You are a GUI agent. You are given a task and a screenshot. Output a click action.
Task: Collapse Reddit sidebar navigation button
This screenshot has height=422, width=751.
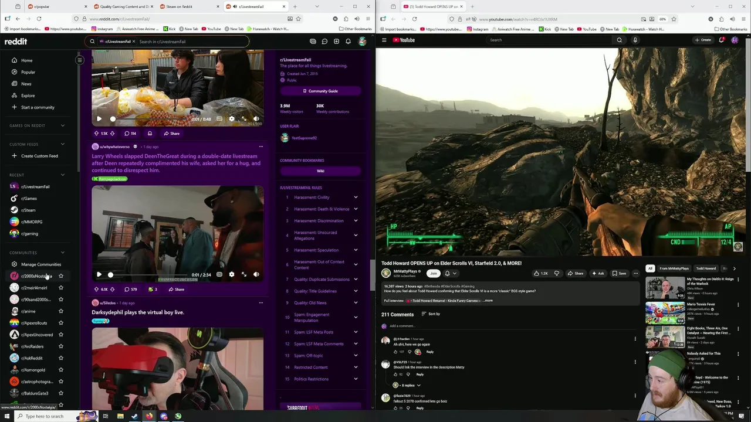(80, 60)
